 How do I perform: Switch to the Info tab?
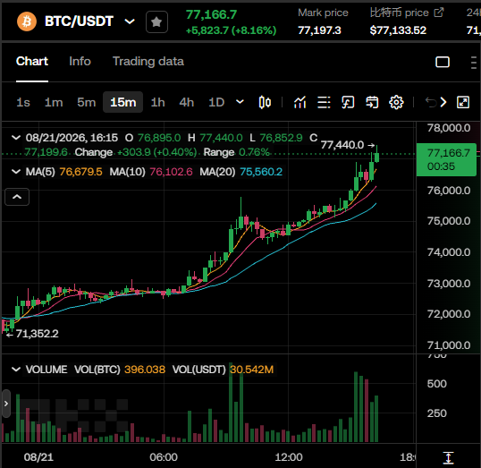(80, 62)
